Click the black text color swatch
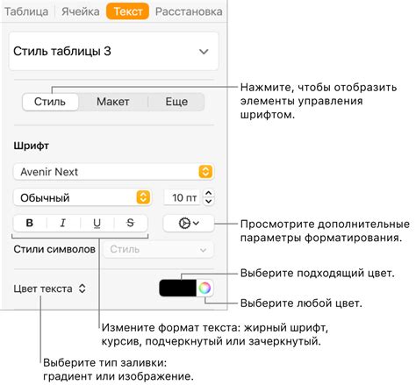Viewport: 416px width, 385px height. tap(178, 289)
